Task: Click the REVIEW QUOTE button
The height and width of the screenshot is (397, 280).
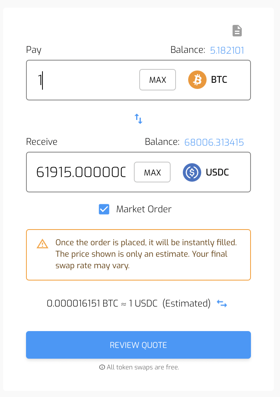Action: (x=138, y=345)
